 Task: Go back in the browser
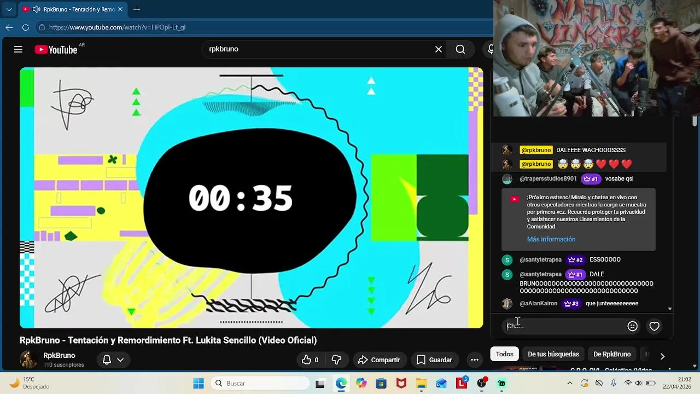(x=9, y=27)
